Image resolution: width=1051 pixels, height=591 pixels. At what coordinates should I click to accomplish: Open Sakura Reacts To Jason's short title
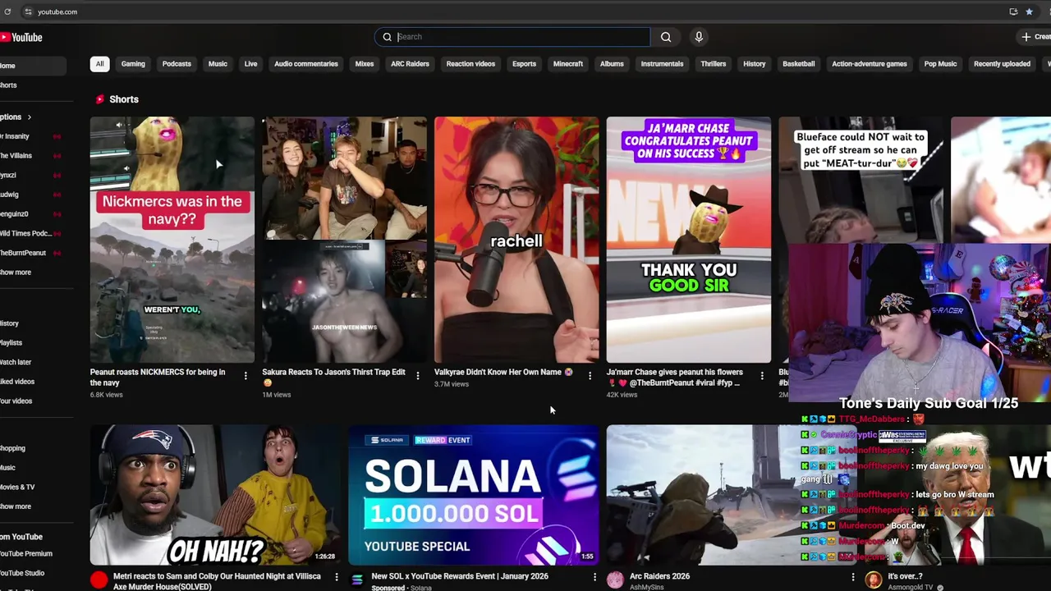(x=333, y=377)
